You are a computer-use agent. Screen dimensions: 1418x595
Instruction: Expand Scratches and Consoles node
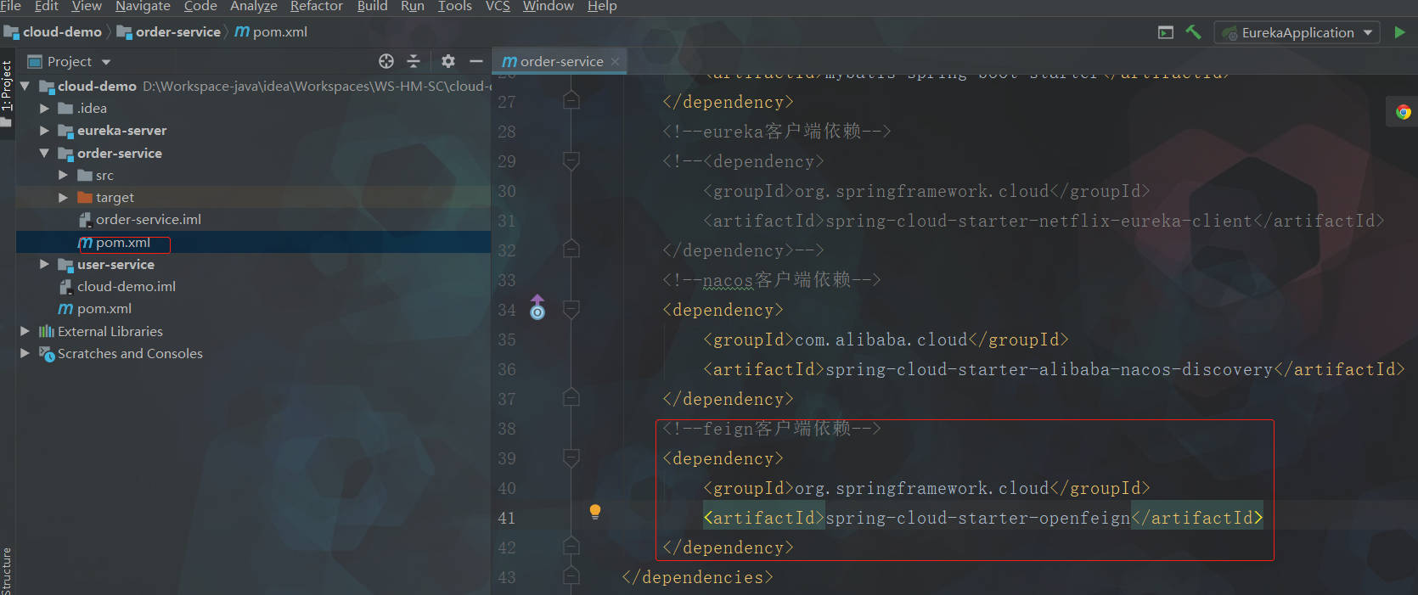coord(25,353)
